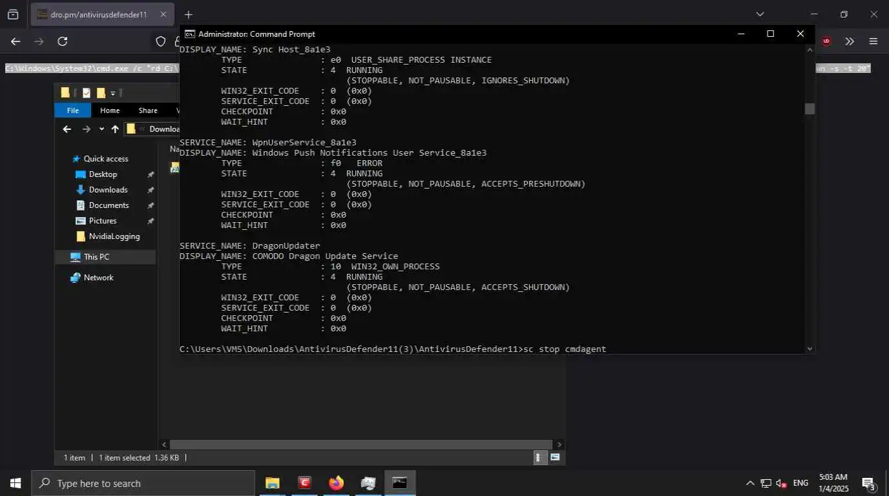Screen dimensions: 889x496
Task: Open Firefox from taskbar
Action: 336,483
